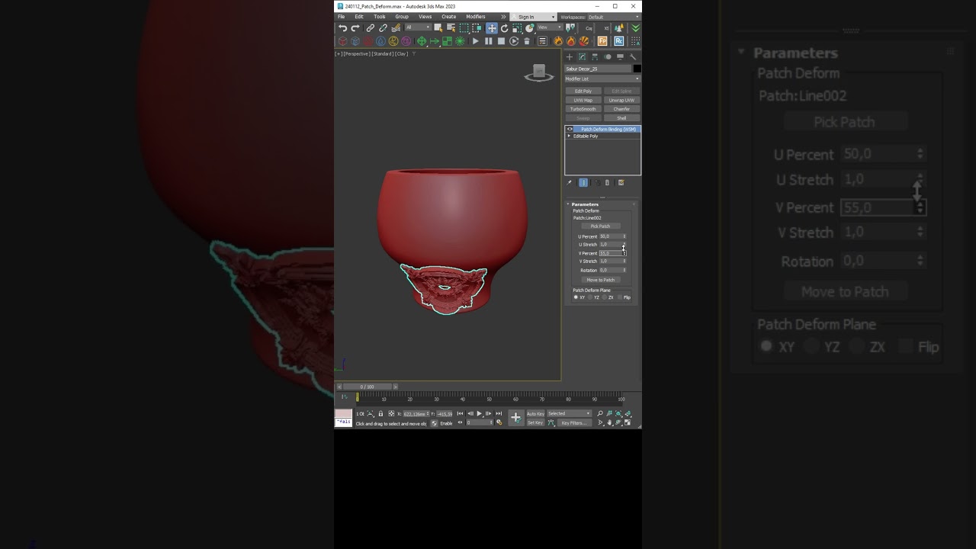Select the ZX deform plane radio button
This screenshot has height=549, width=976.
tap(605, 297)
